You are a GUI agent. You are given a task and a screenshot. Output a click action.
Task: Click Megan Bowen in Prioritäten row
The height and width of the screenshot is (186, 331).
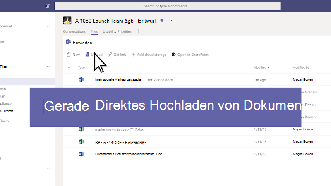[x=303, y=154]
